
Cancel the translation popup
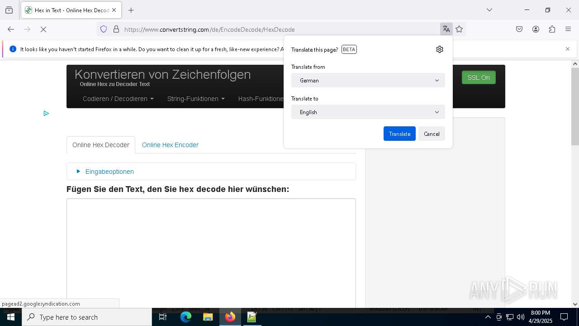coord(432,134)
